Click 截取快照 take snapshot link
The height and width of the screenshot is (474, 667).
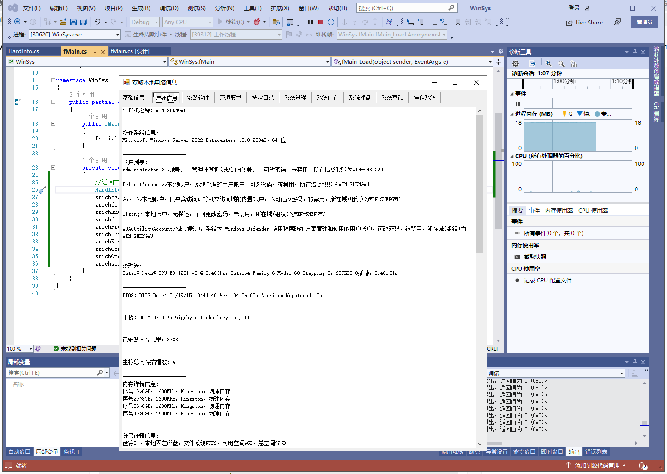(535, 257)
